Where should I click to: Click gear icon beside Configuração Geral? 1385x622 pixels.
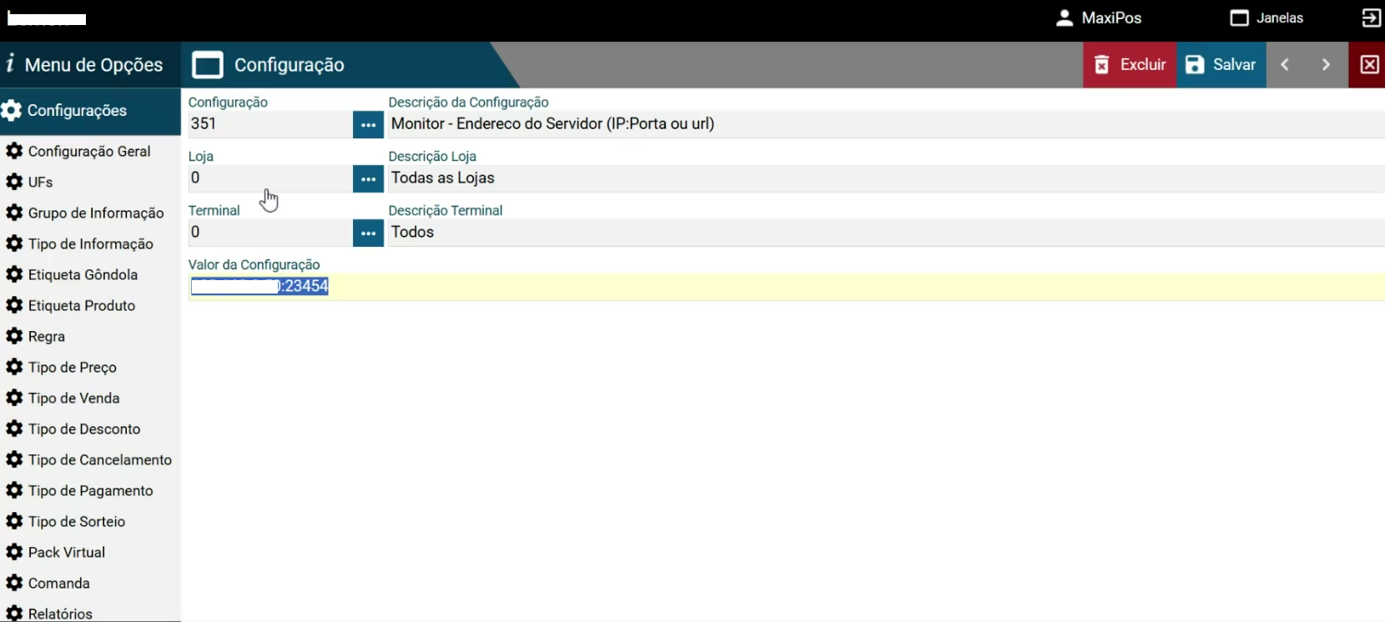pyautogui.click(x=14, y=151)
